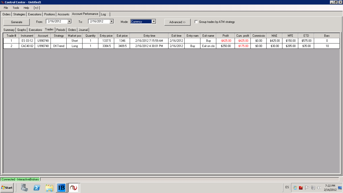Click the Control Center title bar app icon

(x=3, y=2)
